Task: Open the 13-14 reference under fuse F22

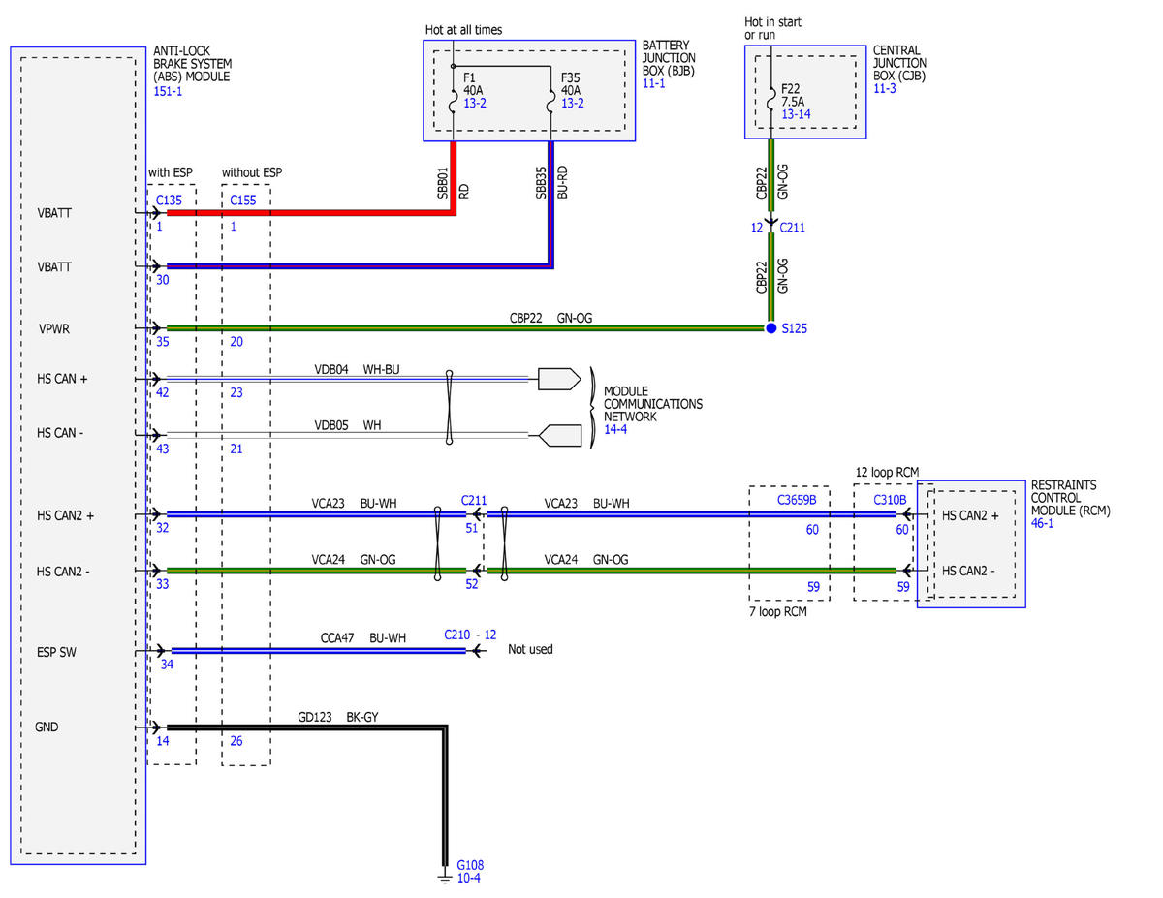Action: [796, 114]
